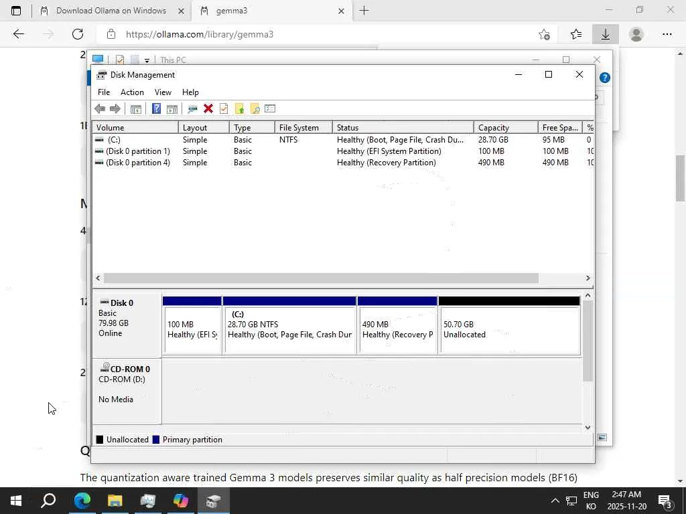Open the View menu

163,92
